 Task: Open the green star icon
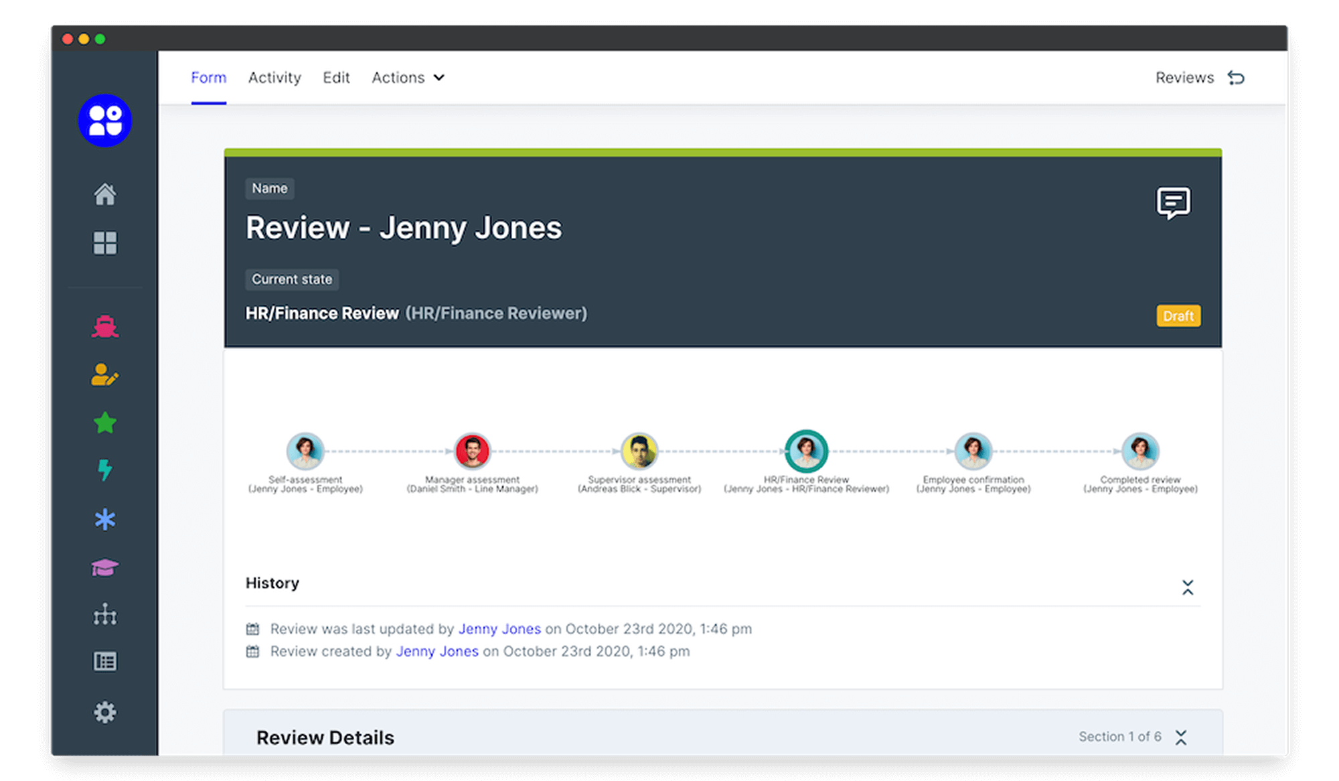105,423
